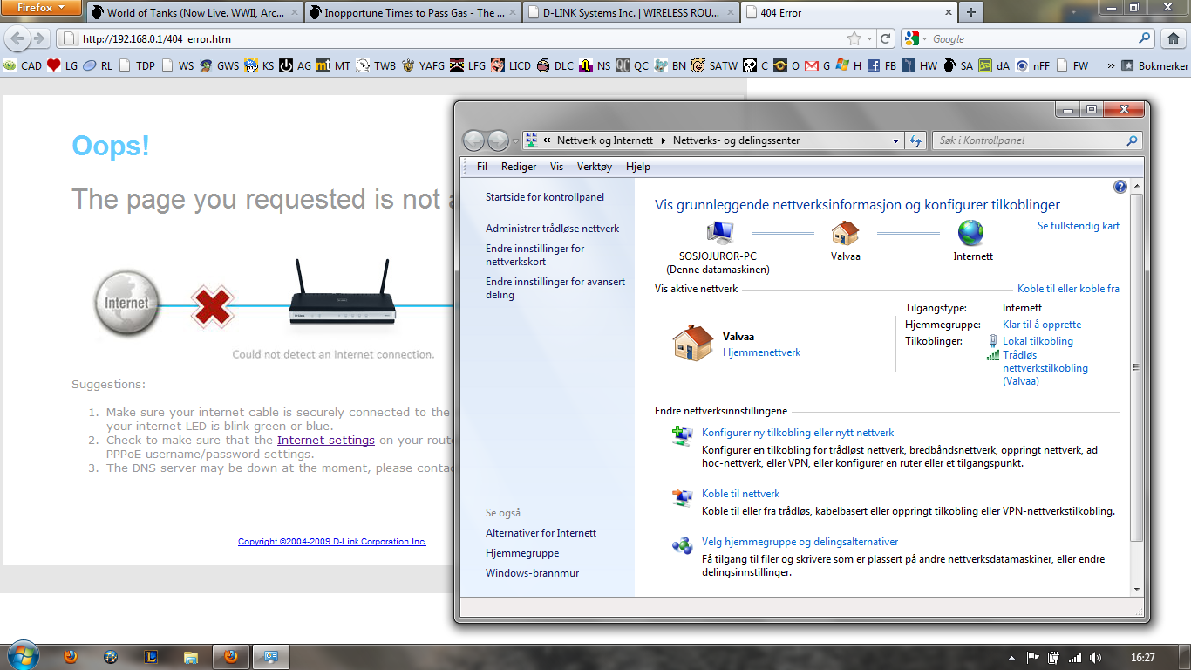Bookmark this page with the star icon
The width and height of the screenshot is (1191, 670).
coord(854,38)
